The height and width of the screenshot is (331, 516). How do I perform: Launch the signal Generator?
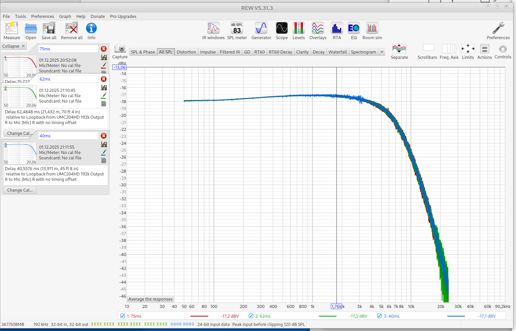click(x=261, y=29)
